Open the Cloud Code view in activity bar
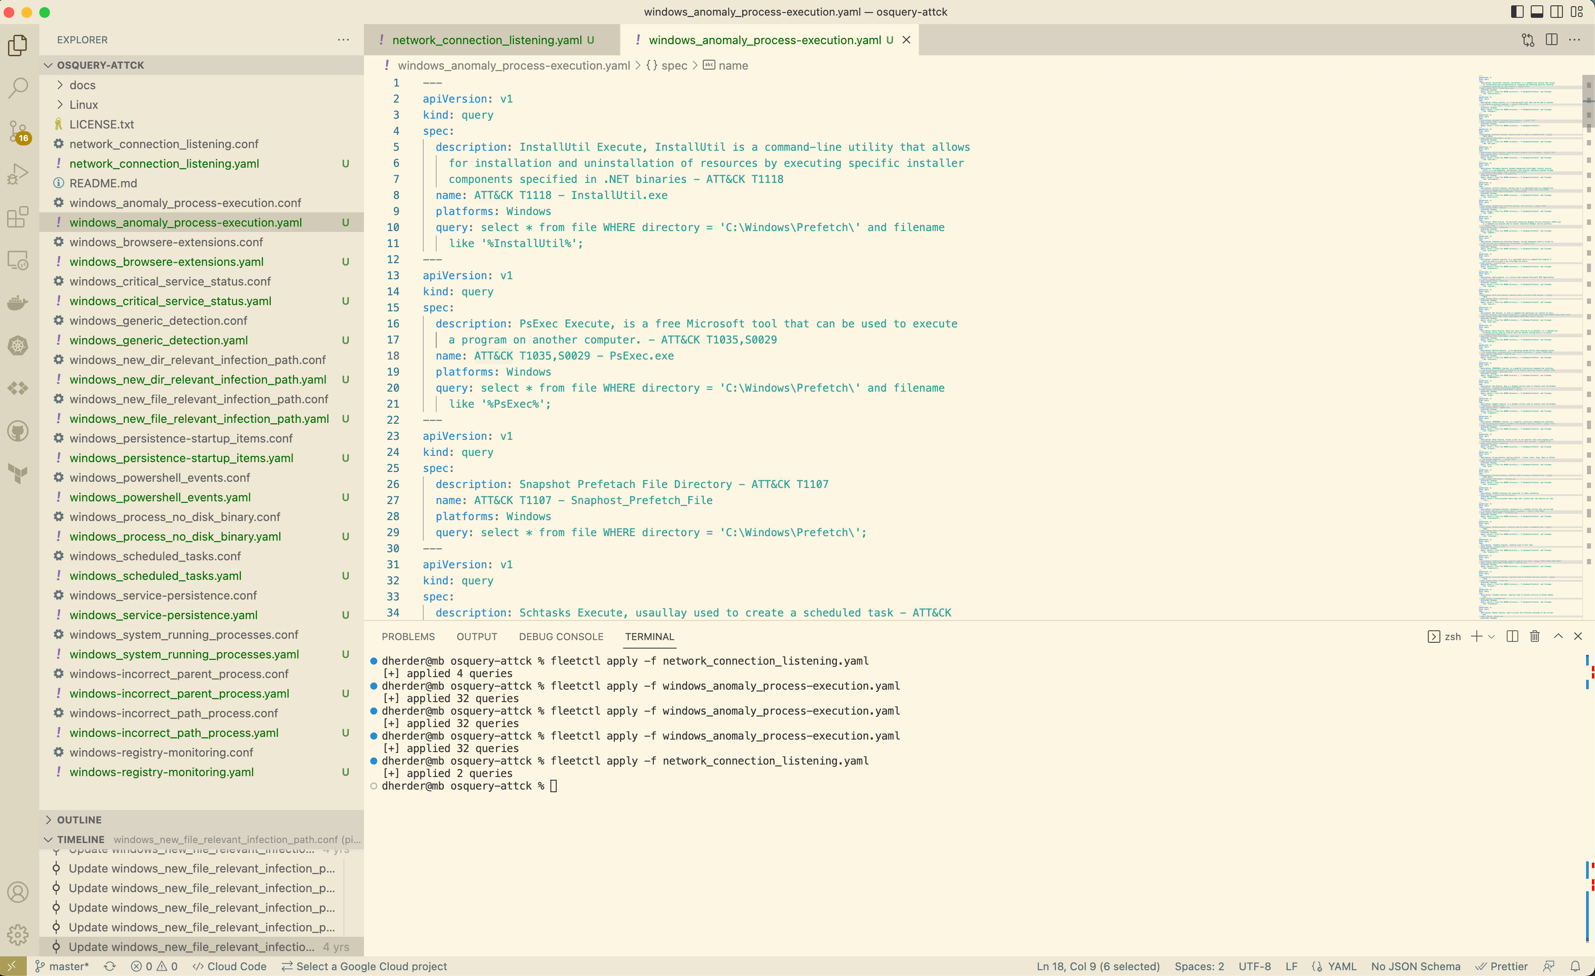 point(18,389)
